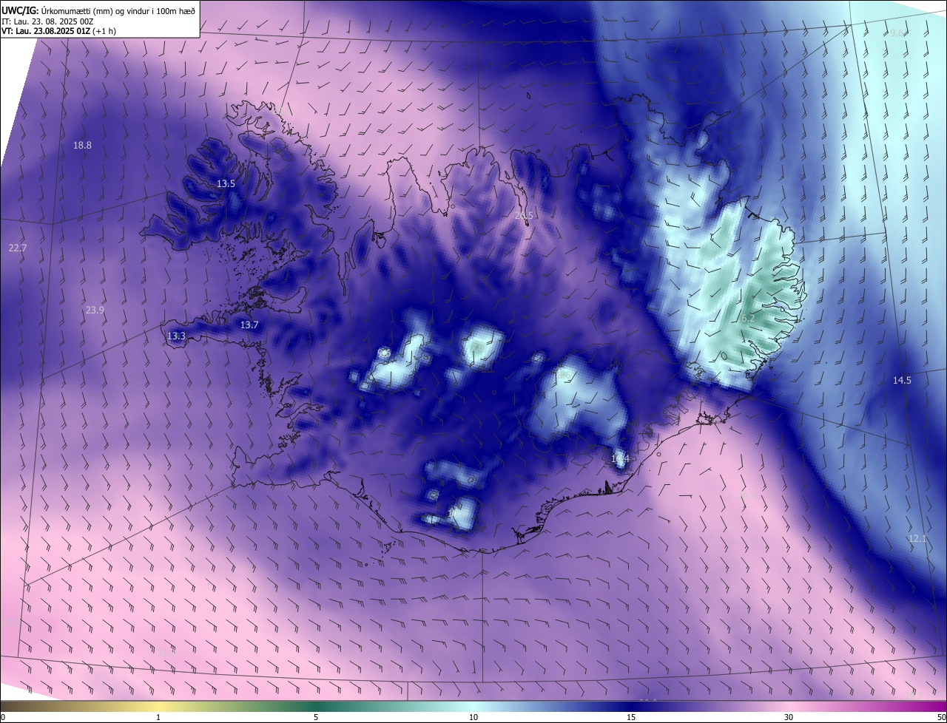Click the 1 tick on the color scale
Image resolution: width=947 pixels, height=723 pixels.
tap(158, 717)
